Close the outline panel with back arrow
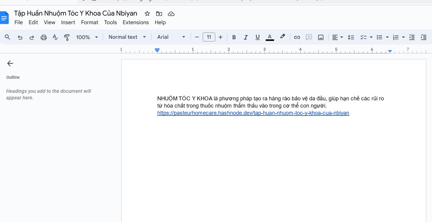 (x=10, y=63)
